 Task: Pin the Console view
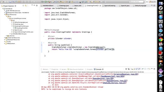142,69
